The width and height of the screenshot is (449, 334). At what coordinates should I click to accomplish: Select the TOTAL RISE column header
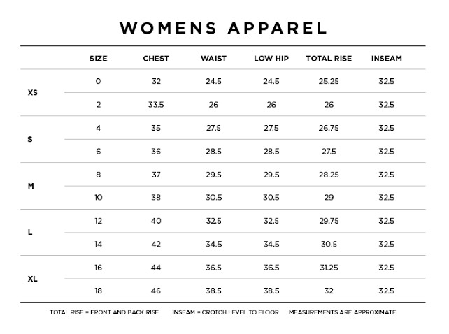[x=329, y=59]
